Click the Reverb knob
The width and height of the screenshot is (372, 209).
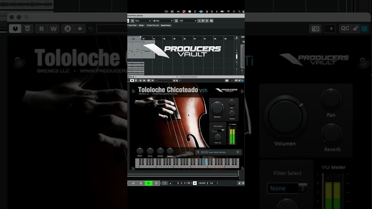tap(232, 114)
